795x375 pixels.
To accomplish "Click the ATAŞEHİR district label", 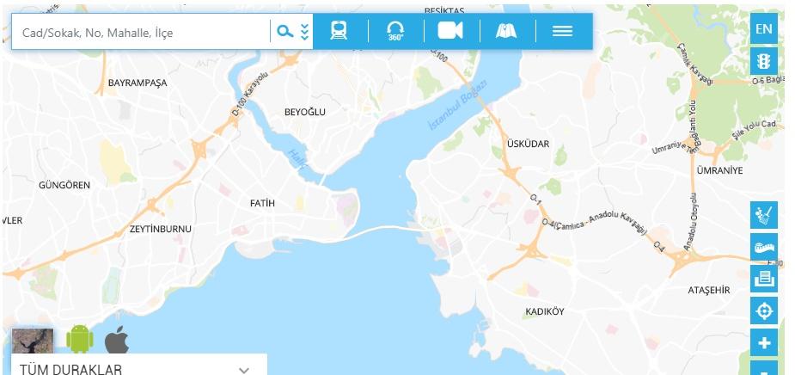I will (709, 290).
